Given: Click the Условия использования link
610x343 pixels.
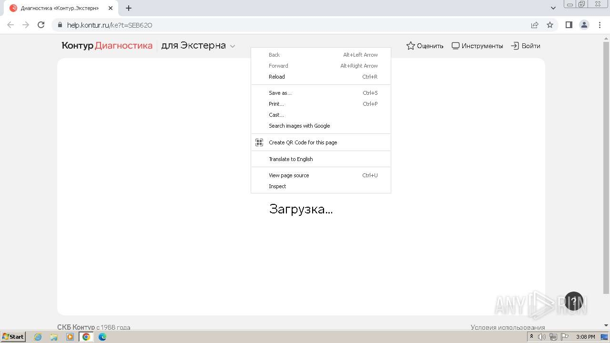Looking at the screenshot, I should [x=508, y=327].
